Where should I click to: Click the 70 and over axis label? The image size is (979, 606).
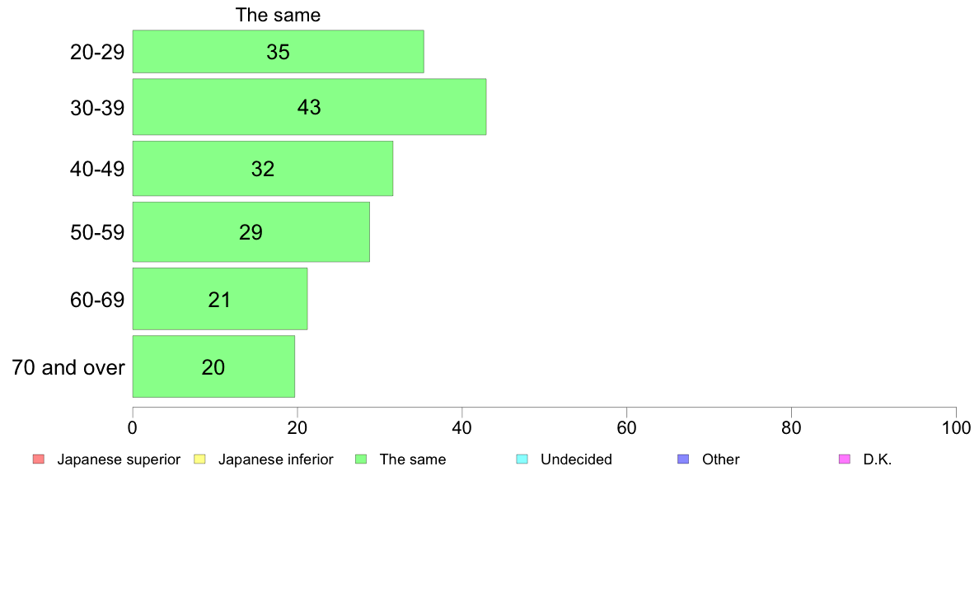click(x=68, y=367)
